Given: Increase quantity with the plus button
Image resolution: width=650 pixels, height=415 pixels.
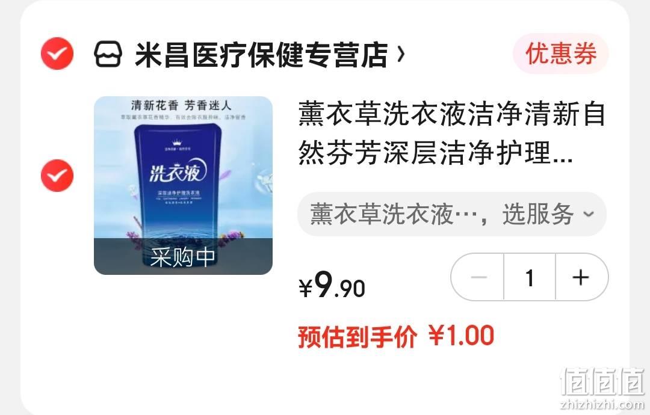Looking at the screenshot, I should point(581,277).
